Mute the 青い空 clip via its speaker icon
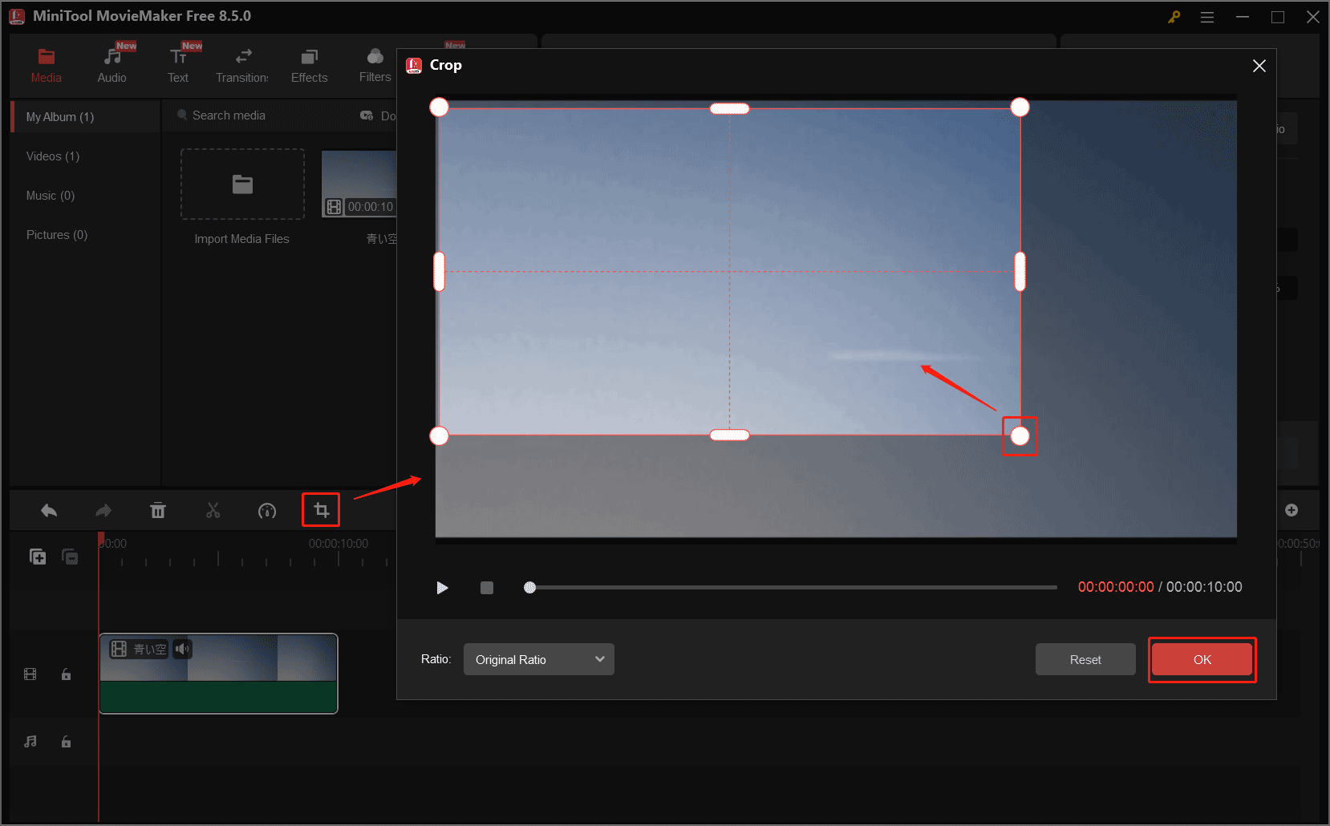 [183, 649]
